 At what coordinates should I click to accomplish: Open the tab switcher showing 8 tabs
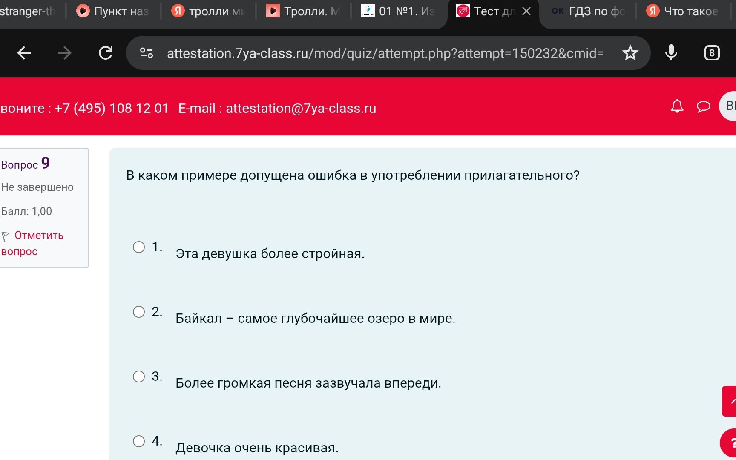[x=712, y=53]
